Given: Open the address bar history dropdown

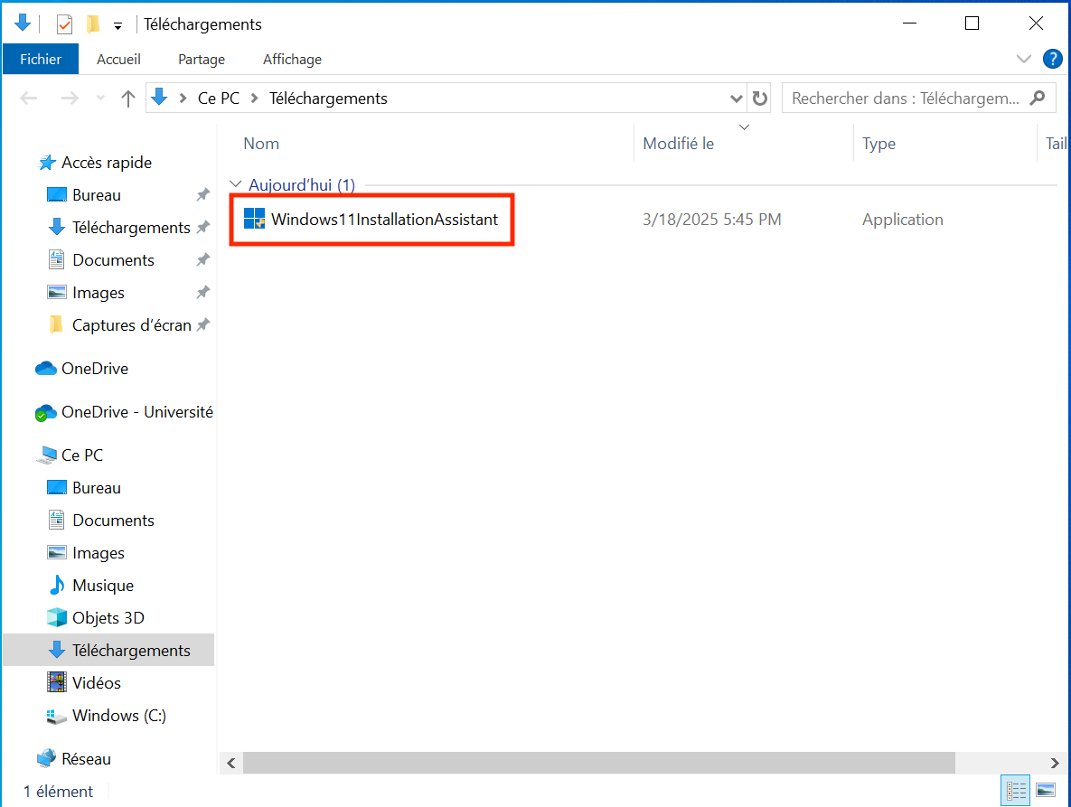Looking at the screenshot, I should pos(737,99).
